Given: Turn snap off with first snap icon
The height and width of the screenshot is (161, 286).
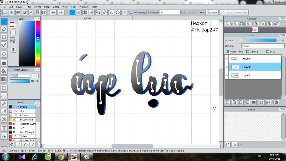Looking at the screenshot, I should [72, 12].
